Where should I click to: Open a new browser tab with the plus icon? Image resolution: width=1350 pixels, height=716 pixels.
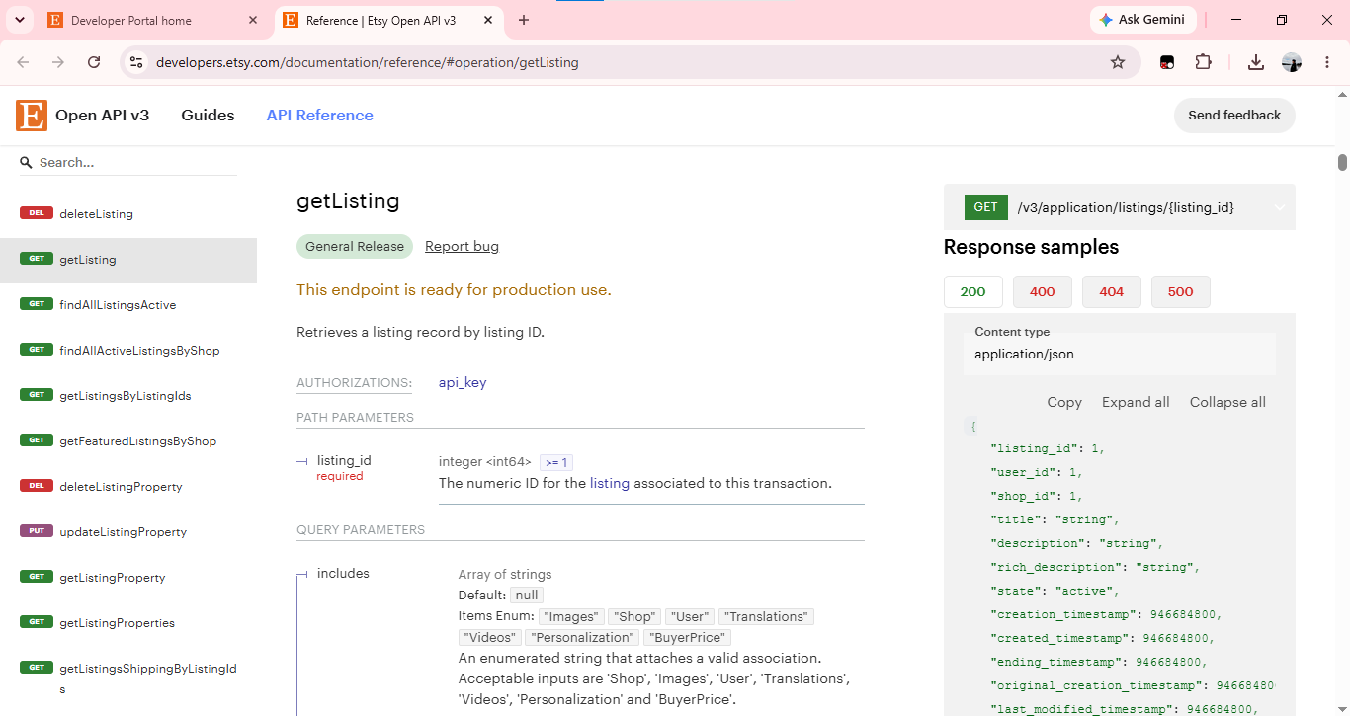coord(524,20)
